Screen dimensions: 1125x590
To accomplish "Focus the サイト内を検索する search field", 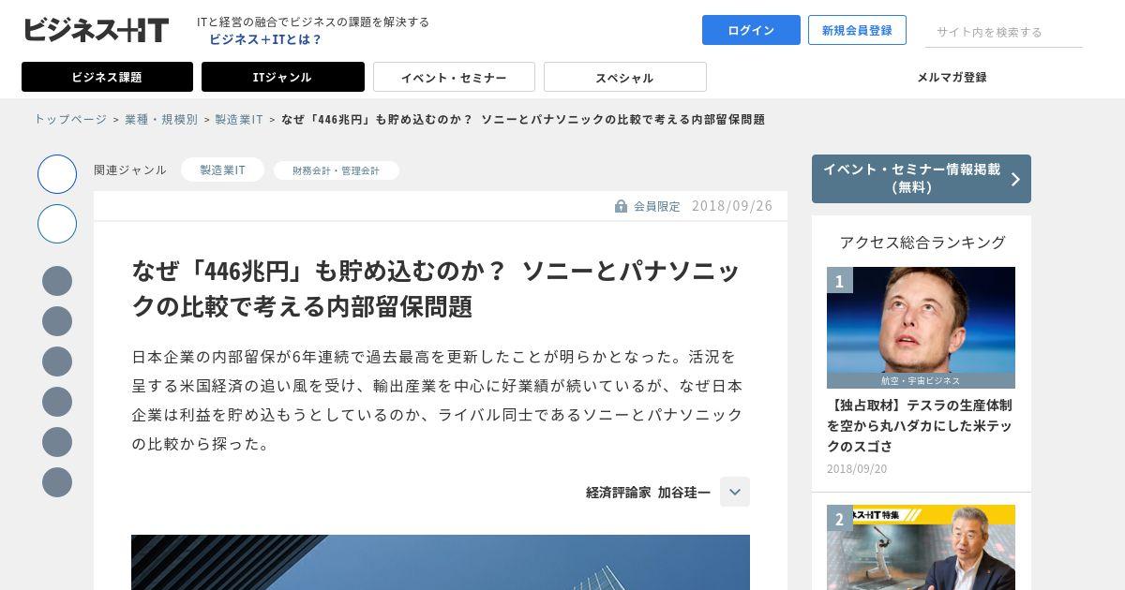I will [1004, 32].
